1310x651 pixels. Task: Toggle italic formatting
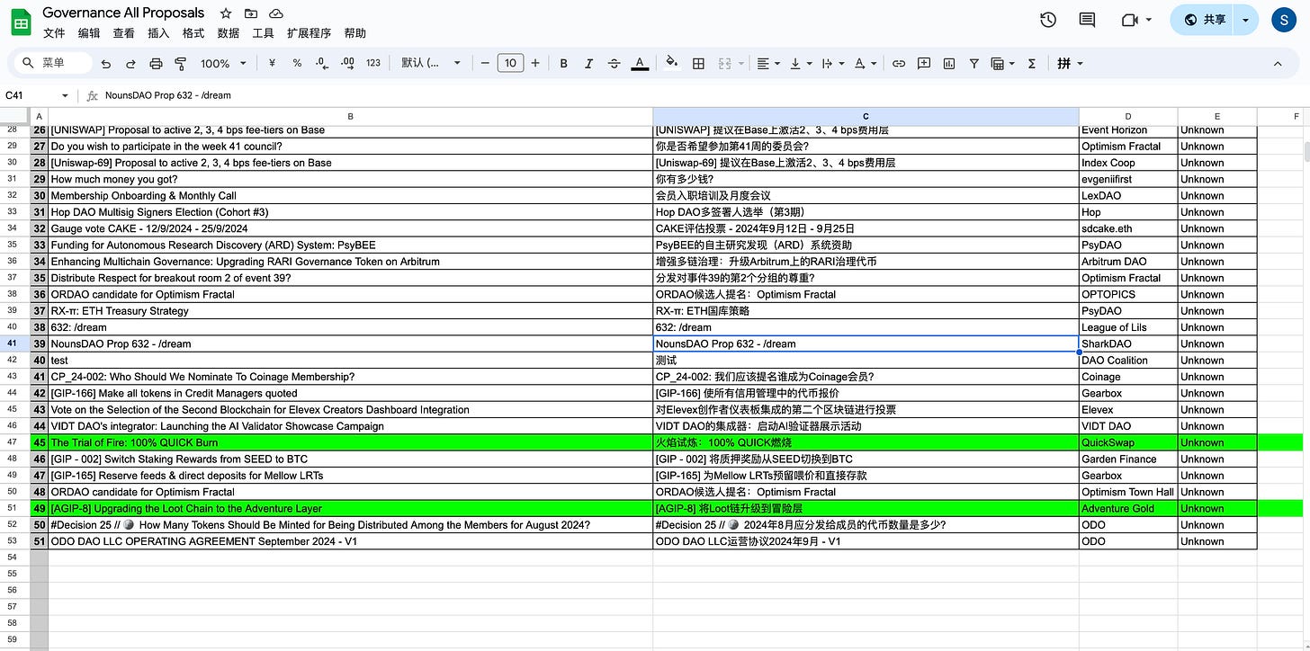[589, 63]
